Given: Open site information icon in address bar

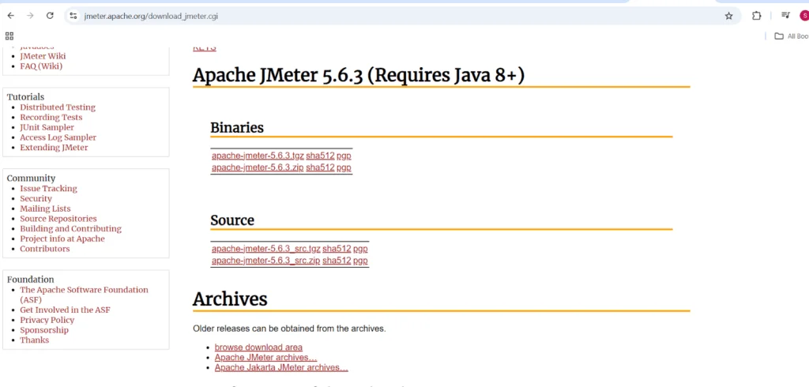Looking at the screenshot, I should coord(73,16).
